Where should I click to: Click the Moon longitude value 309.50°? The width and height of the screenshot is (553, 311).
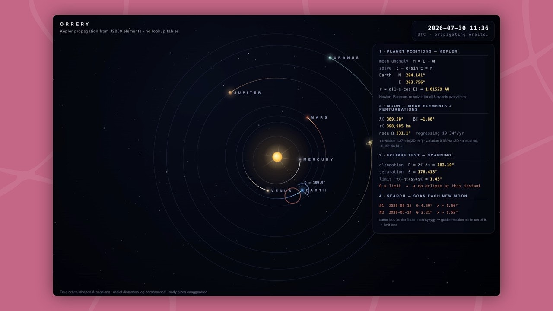[395, 119]
